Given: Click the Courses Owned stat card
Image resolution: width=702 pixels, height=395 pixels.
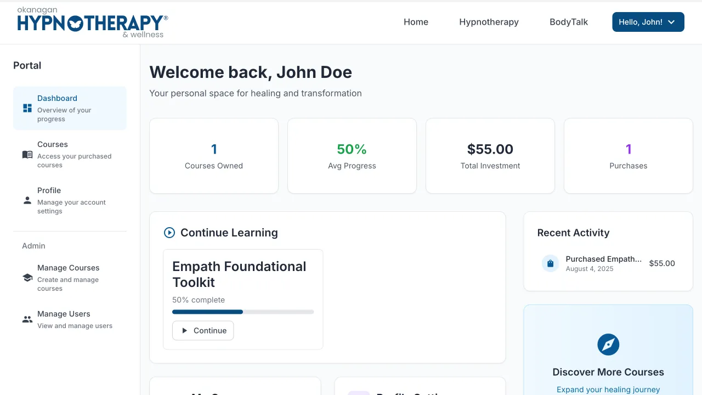Looking at the screenshot, I should tap(214, 155).
